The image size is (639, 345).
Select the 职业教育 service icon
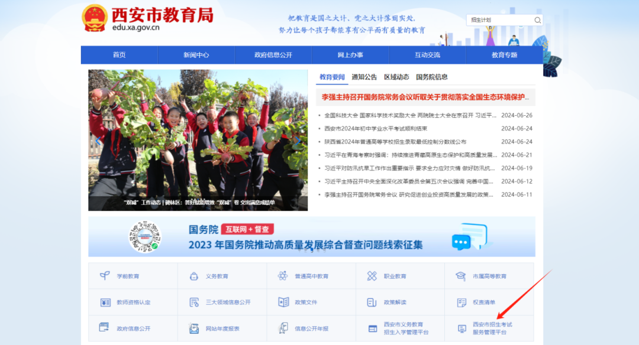(372, 275)
